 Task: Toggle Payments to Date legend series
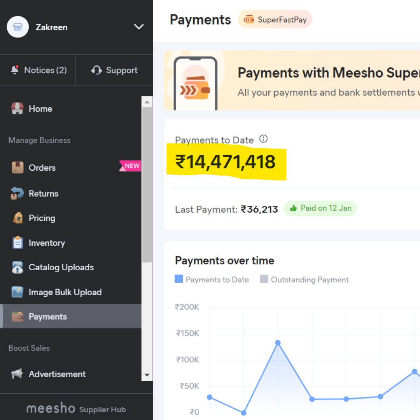[212, 280]
